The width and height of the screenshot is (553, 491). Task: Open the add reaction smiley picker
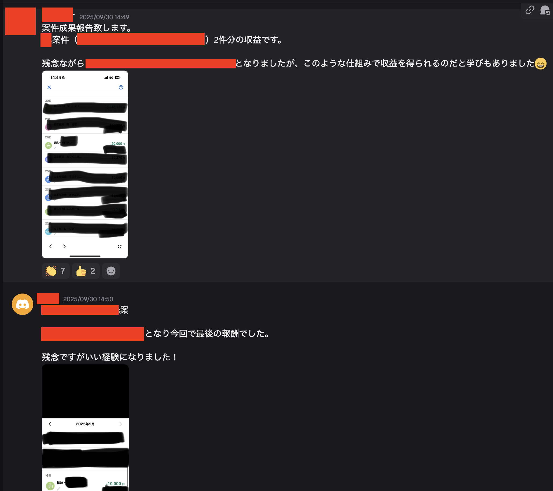pyautogui.click(x=111, y=271)
